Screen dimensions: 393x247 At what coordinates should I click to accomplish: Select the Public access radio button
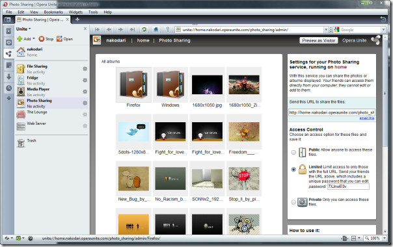(x=293, y=152)
